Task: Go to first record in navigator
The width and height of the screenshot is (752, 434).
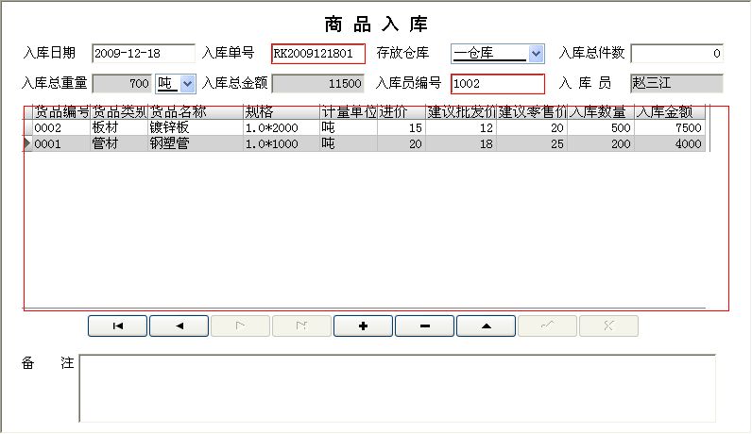Action: pos(118,325)
